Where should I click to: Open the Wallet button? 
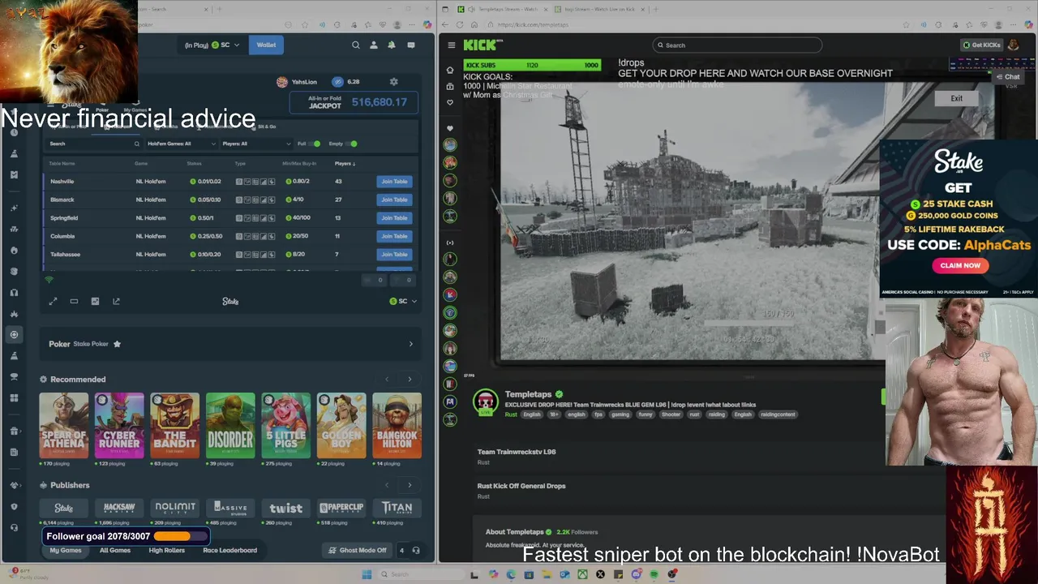[266, 45]
